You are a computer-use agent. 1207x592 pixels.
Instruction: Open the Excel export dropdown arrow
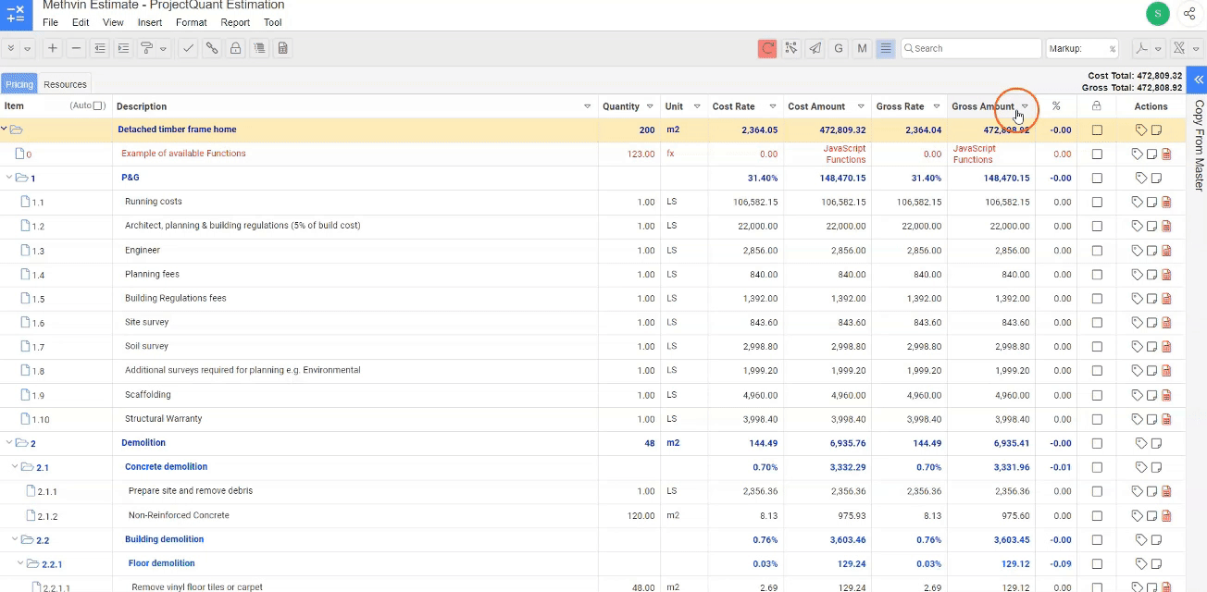coord(1196,49)
